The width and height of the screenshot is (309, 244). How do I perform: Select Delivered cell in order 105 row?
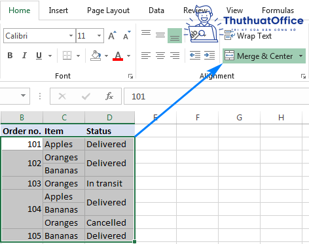click(x=109, y=235)
